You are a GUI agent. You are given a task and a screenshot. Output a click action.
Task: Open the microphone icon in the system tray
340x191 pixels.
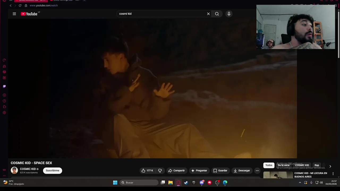tap(311, 183)
